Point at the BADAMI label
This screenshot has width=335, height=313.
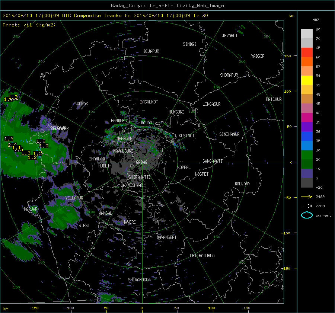click(147, 123)
